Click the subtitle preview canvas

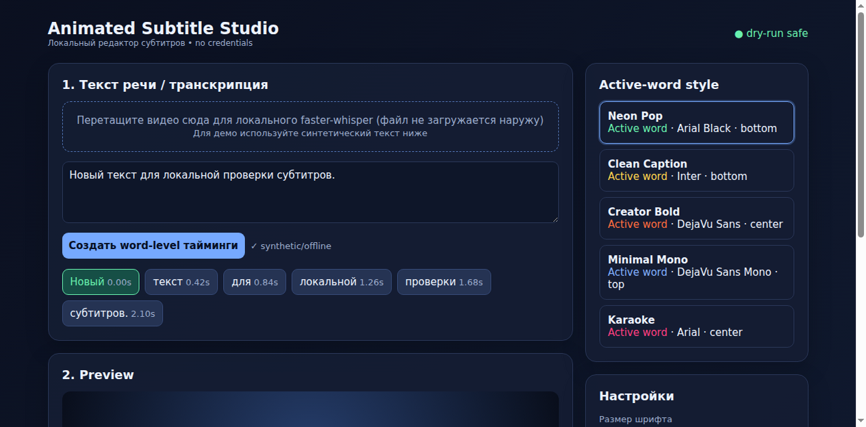tap(310, 409)
